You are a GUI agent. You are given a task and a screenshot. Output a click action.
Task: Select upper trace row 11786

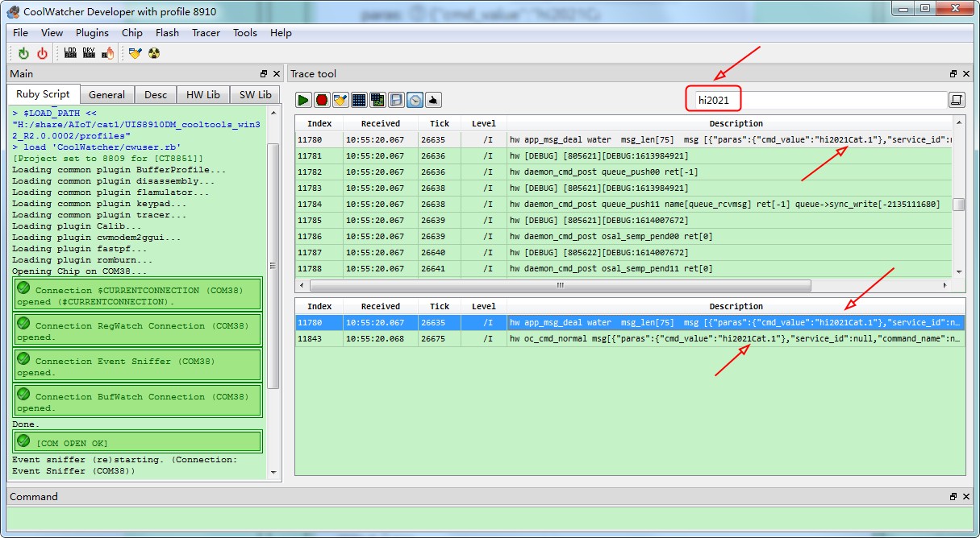coord(623,236)
